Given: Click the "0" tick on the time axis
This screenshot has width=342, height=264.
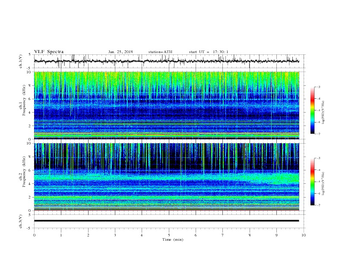Looking at the screenshot, I should 34,235.
